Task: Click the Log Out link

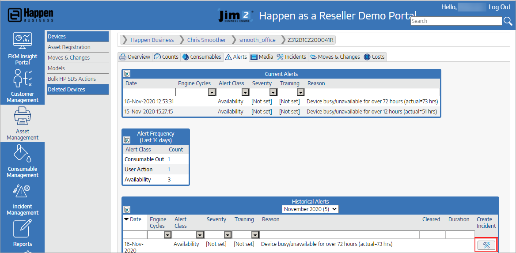Action: pyautogui.click(x=500, y=7)
